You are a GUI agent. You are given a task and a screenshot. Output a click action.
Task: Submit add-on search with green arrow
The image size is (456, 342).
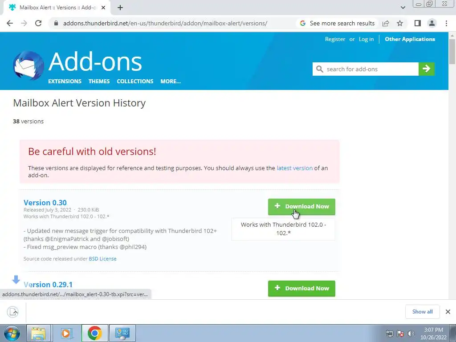[x=426, y=69]
